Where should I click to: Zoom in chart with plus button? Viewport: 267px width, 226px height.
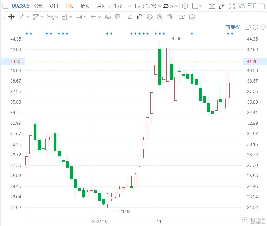pos(263,27)
